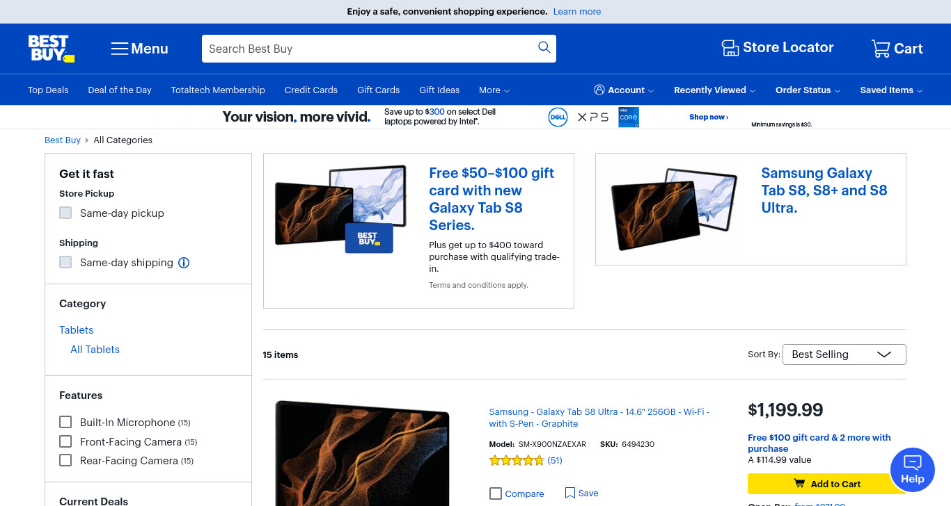Expand Saved Items dropdown

click(891, 90)
